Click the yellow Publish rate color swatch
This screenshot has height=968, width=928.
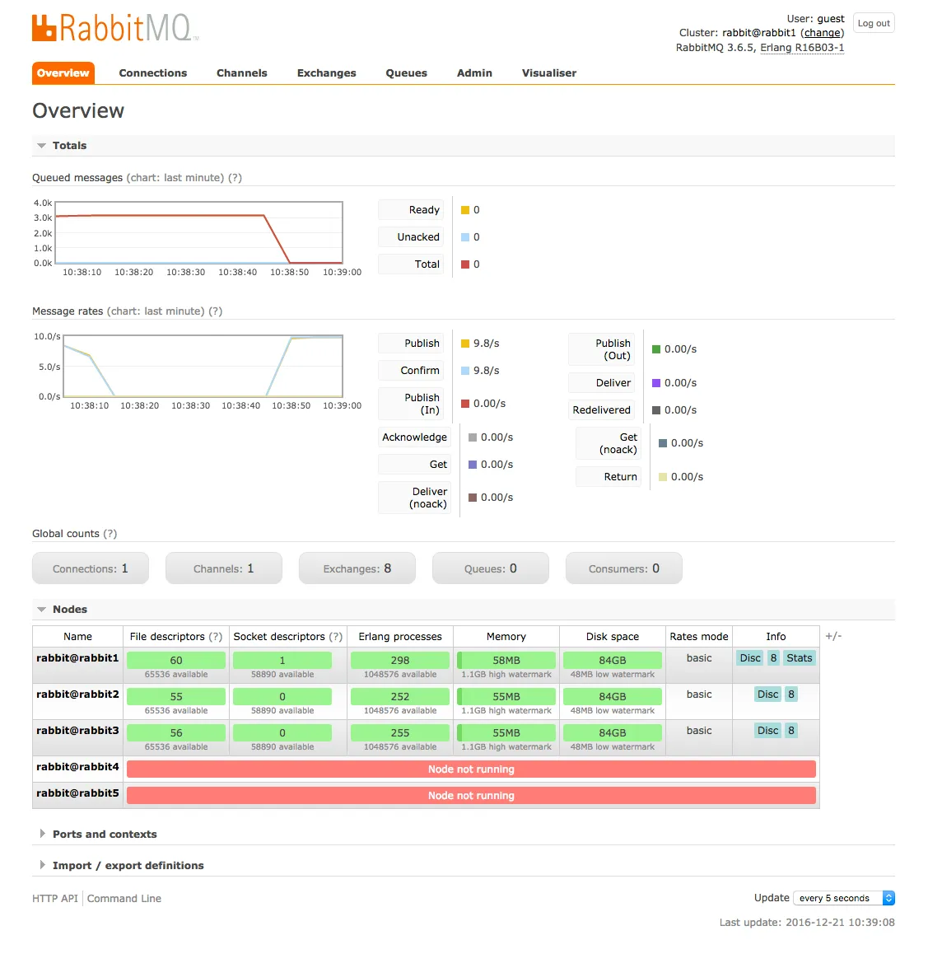[x=465, y=344]
